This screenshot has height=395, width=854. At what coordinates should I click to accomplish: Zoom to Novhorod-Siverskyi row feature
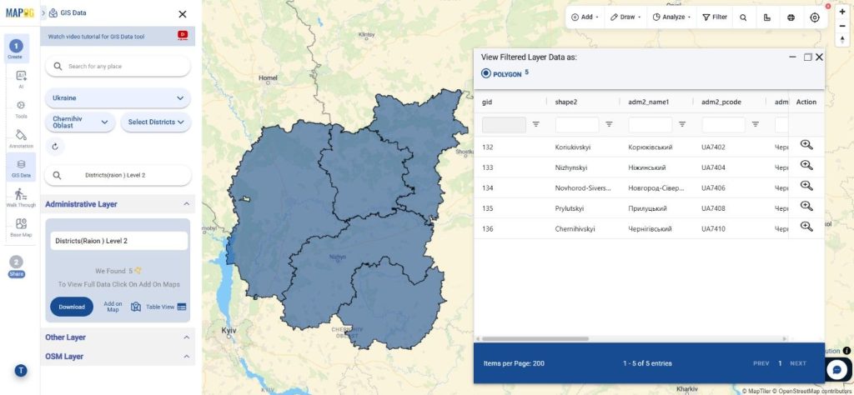click(x=806, y=186)
